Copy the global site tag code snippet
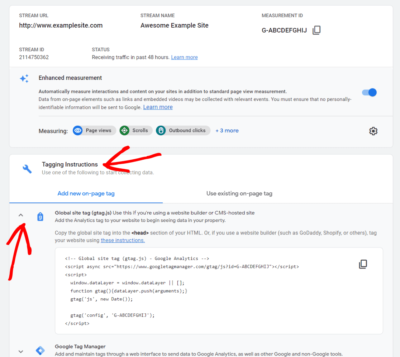The height and width of the screenshot is (357, 400). coord(363,264)
